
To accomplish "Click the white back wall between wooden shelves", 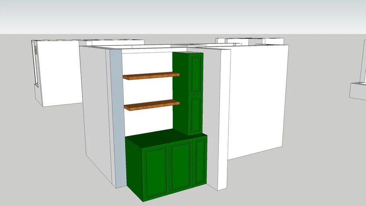I will point(149,91).
